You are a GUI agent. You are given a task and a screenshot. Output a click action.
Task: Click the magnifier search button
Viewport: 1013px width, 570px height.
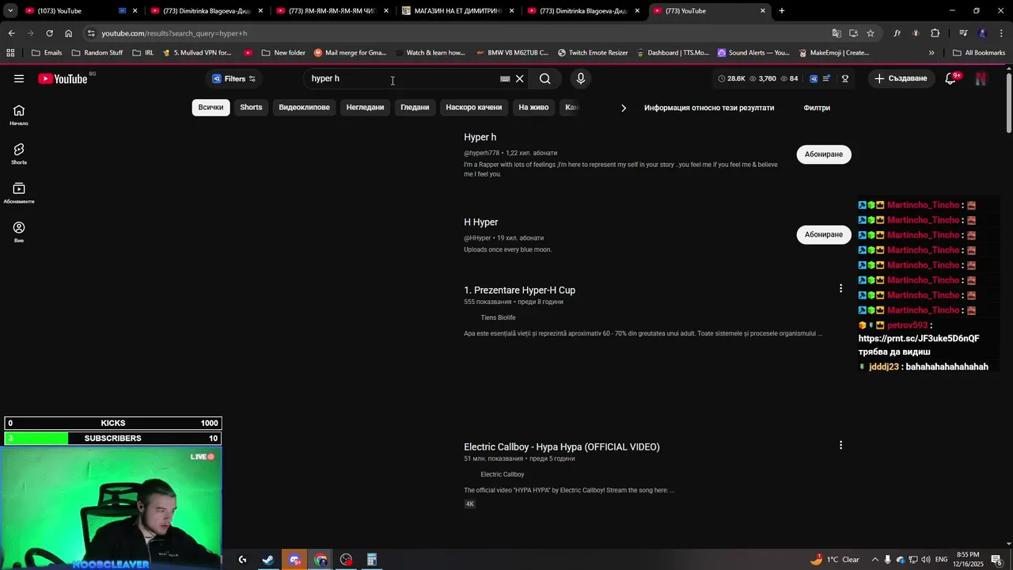click(544, 78)
